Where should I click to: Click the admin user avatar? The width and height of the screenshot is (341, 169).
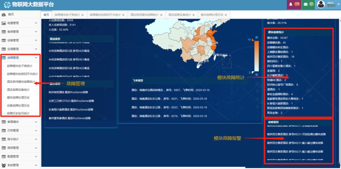[x=321, y=4]
